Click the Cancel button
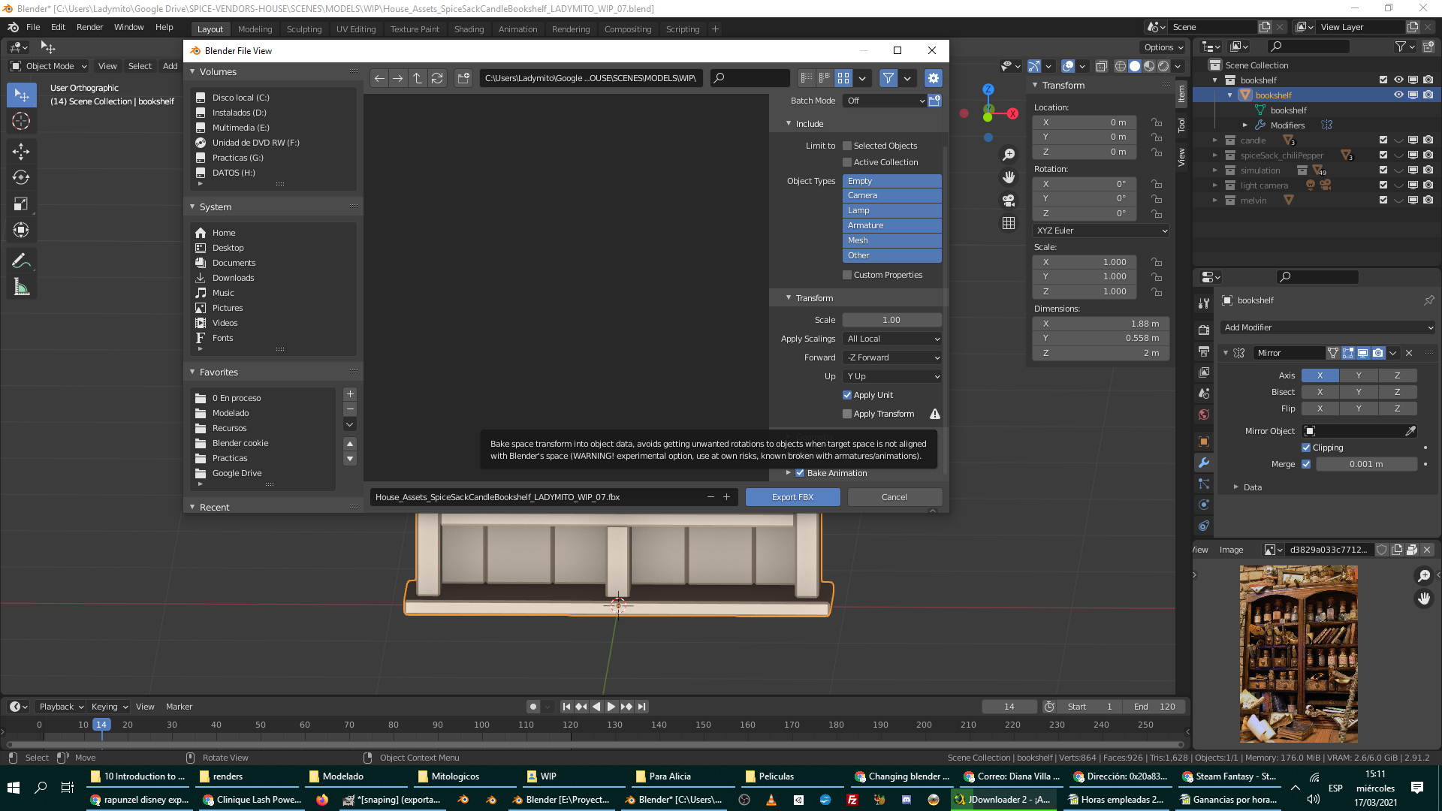The width and height of the screenshot is (1442, 811). 894,497
